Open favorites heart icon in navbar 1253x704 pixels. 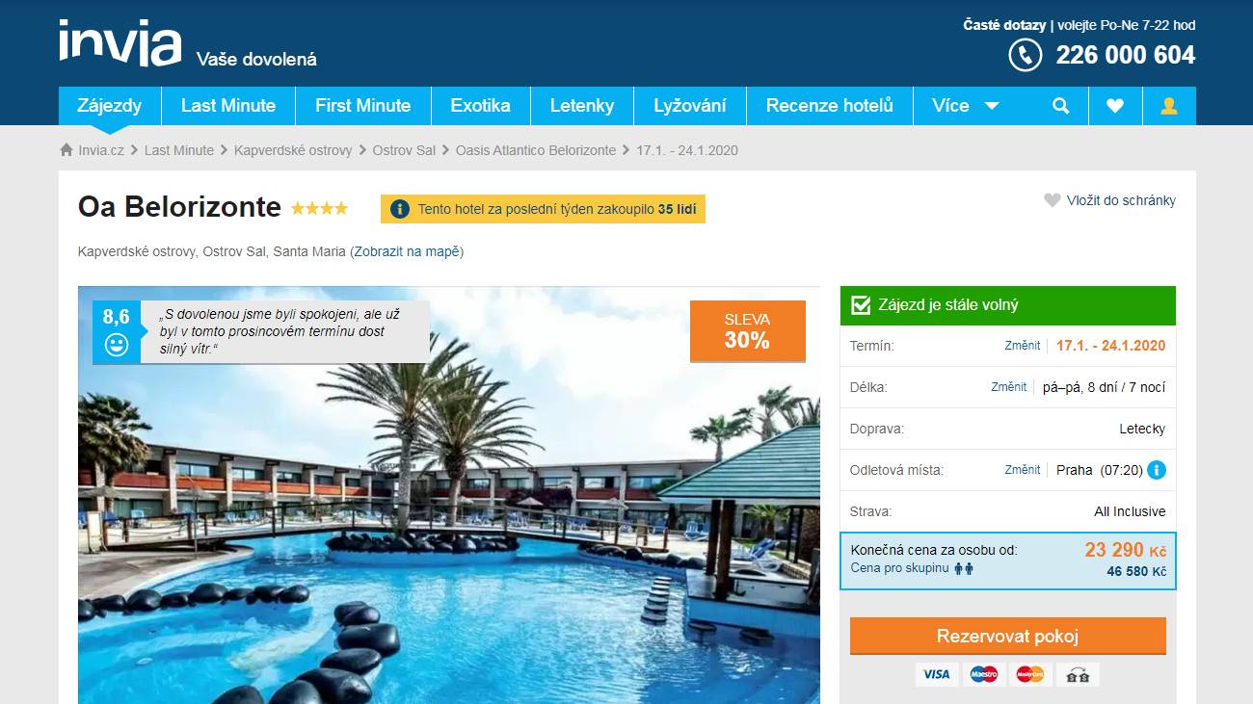point(1115,106)
